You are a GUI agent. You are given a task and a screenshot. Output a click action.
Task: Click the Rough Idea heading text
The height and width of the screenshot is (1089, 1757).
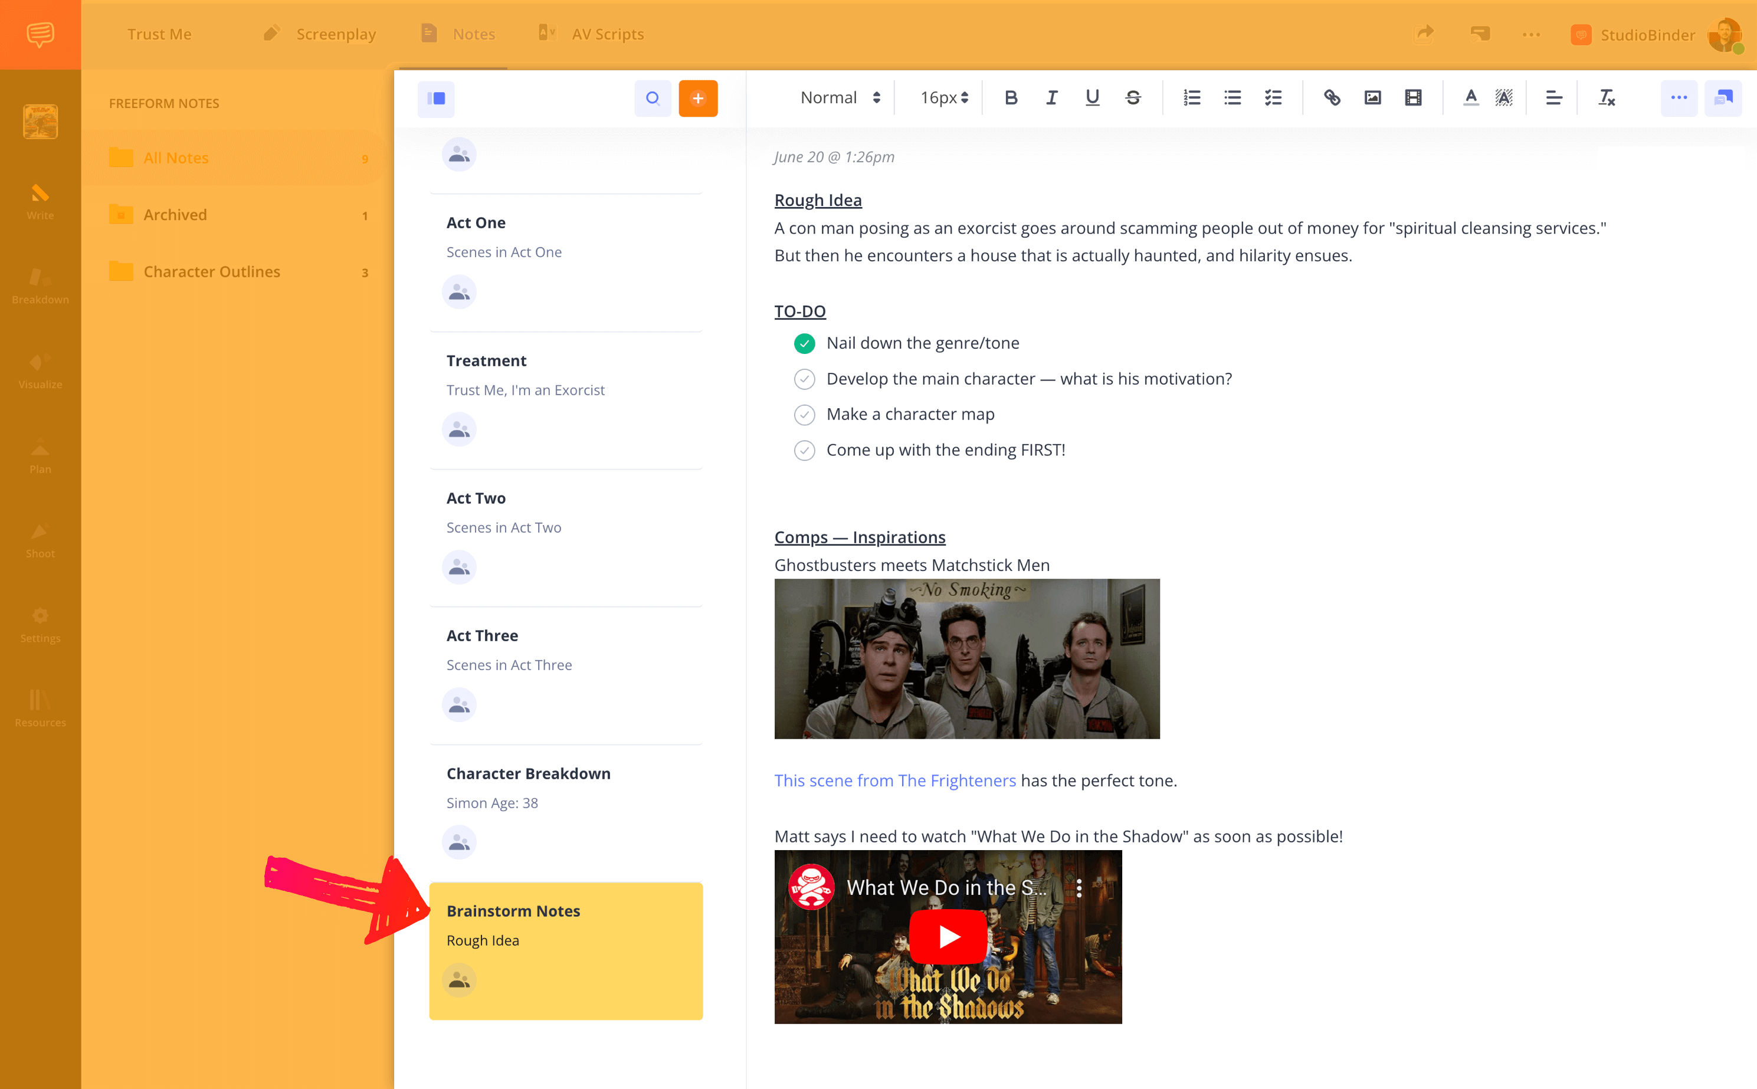coord(818,200)
